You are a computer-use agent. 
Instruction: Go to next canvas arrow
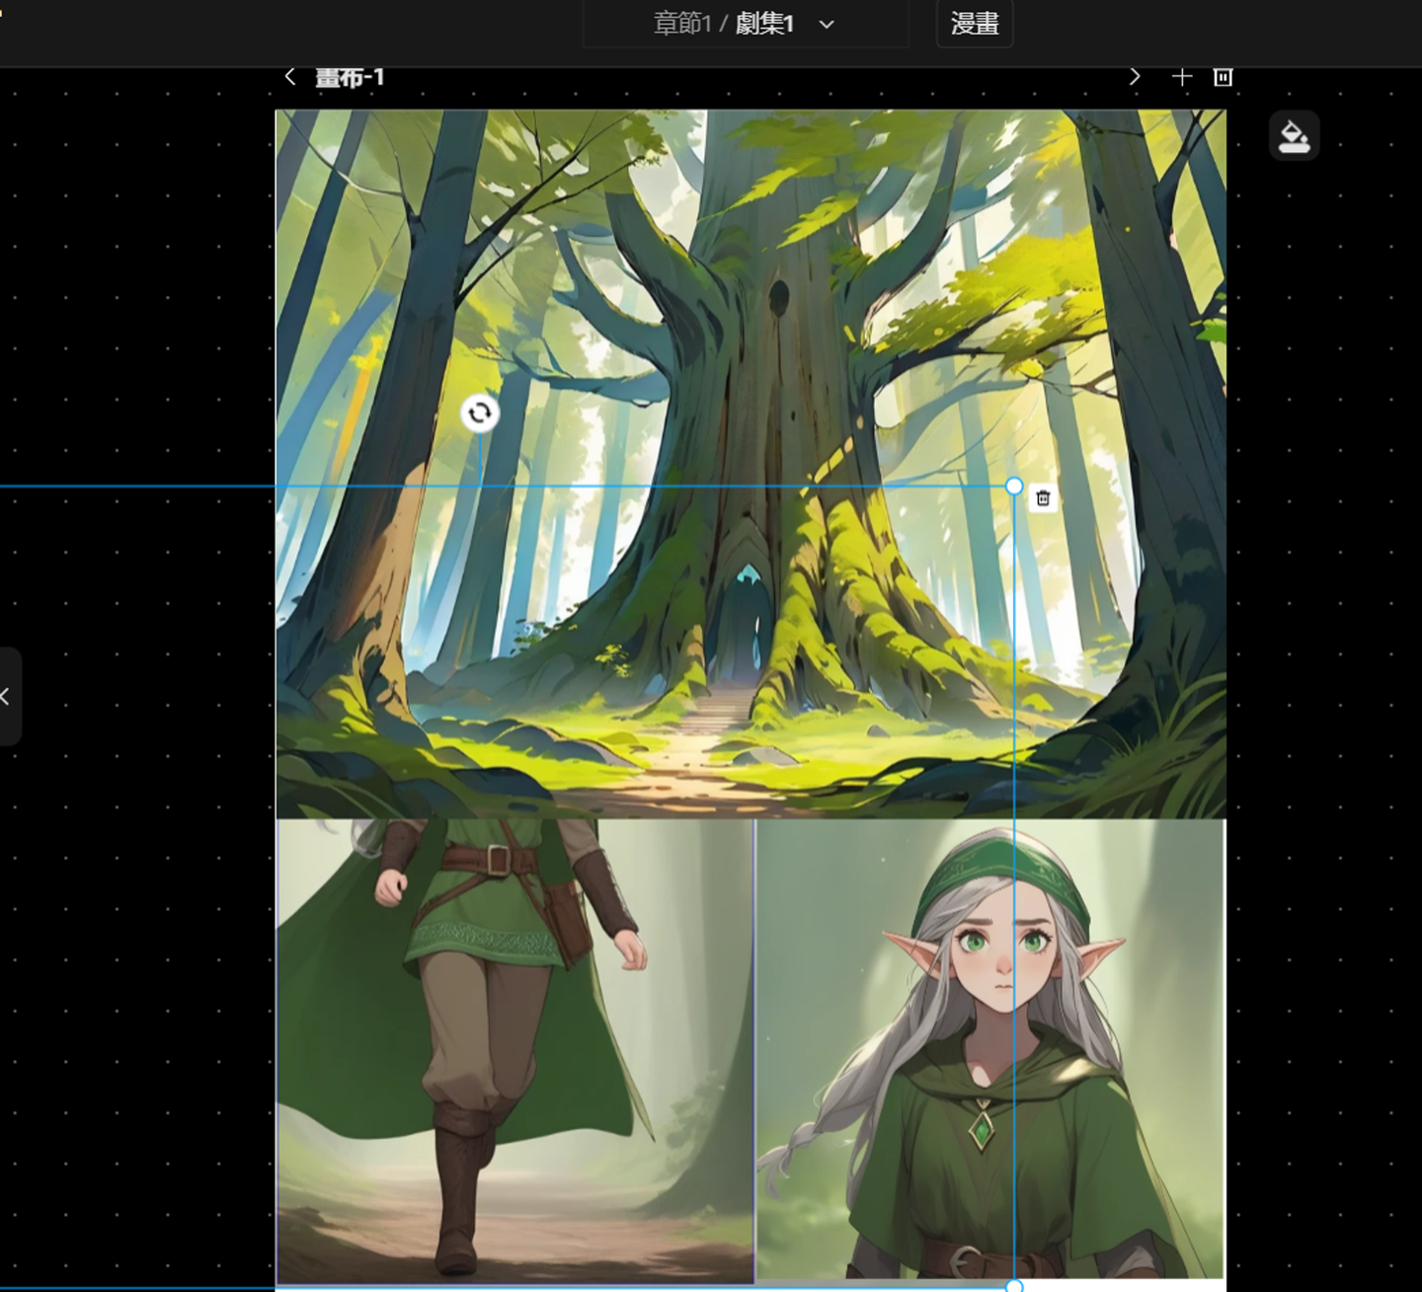[1135, 77]
